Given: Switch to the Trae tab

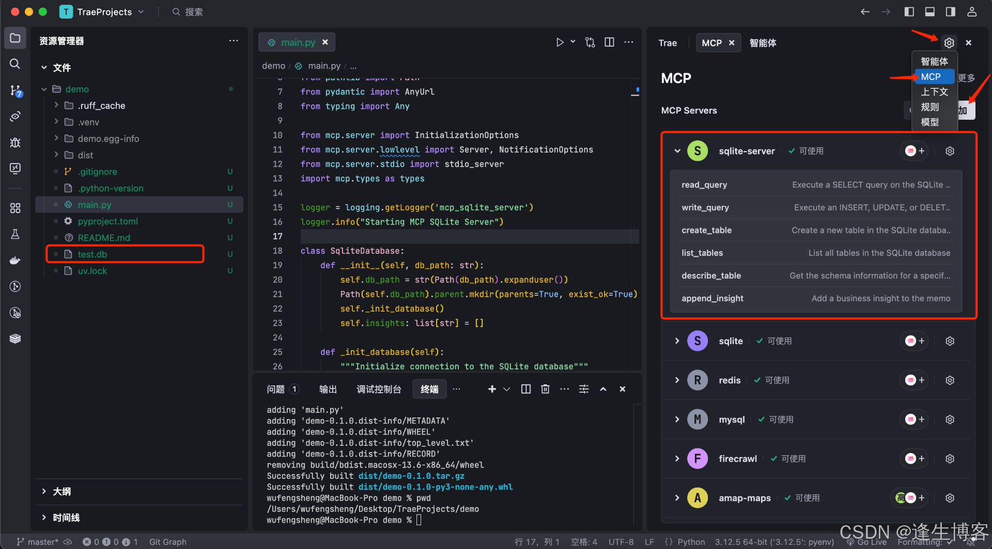Looking at the screenshot, I should (668, 43).
